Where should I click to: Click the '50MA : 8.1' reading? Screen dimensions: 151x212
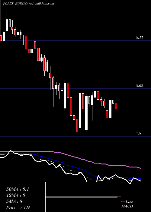(18, 189)
